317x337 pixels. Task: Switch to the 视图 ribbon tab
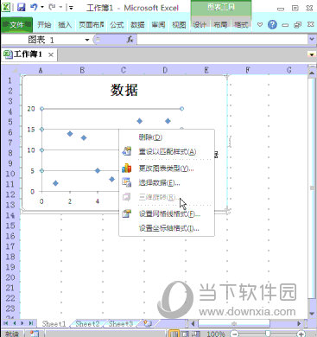(179, 25)
